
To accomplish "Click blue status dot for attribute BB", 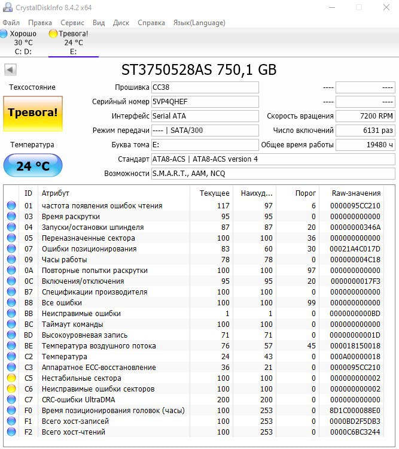I will click(x=11, y=313).
